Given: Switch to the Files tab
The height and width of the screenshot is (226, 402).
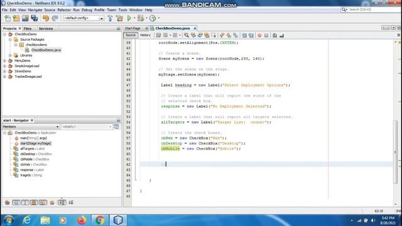Looking at the screenshot, I should coord(28,28).
